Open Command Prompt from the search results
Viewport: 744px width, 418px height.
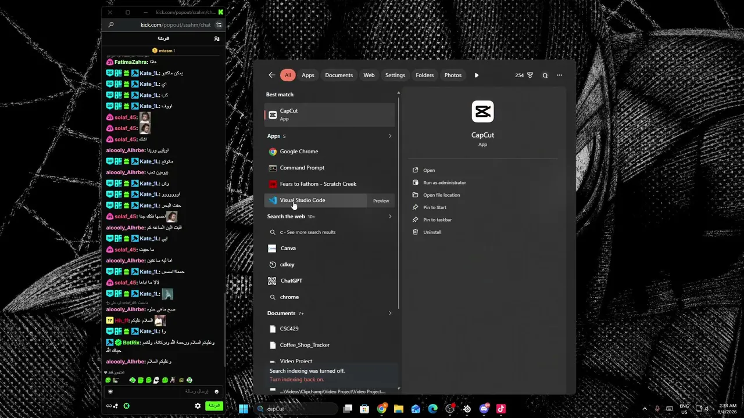330,168
